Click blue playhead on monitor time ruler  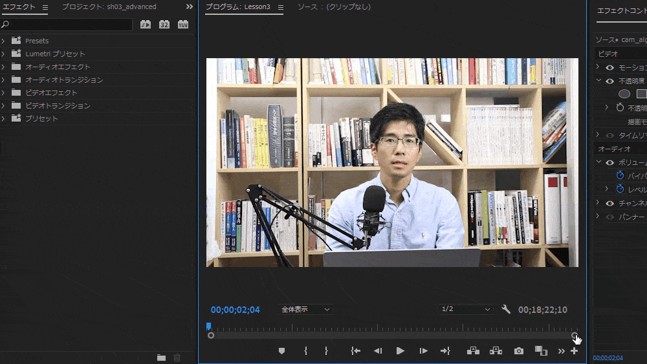pos(209,327)
